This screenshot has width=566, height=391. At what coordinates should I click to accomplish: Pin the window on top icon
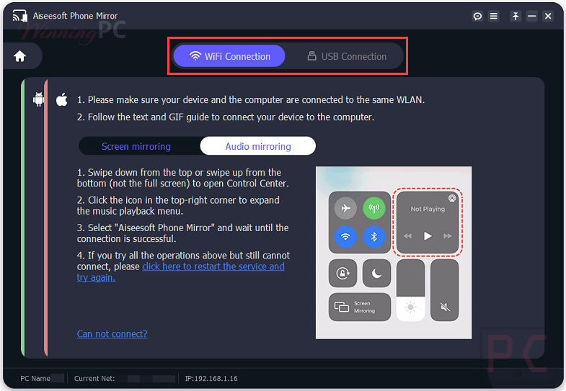(x=516, y=16)
